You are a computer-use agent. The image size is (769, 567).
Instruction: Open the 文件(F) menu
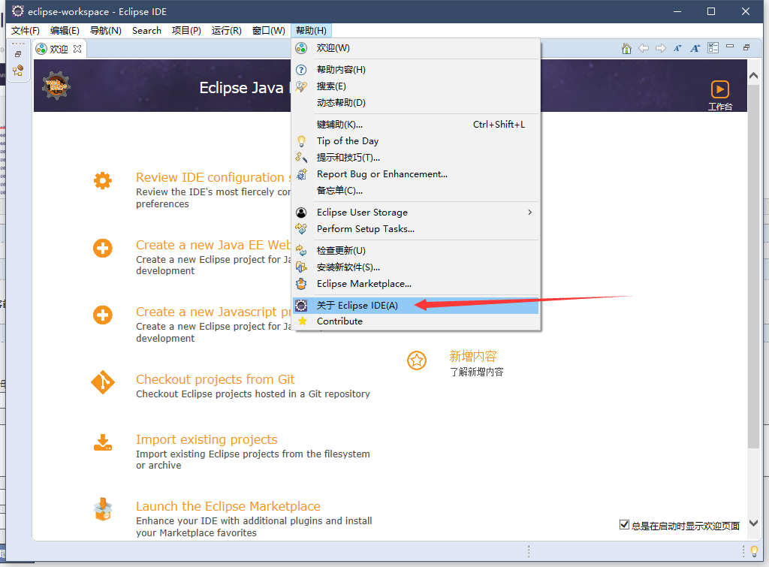(x=25, y=30)
